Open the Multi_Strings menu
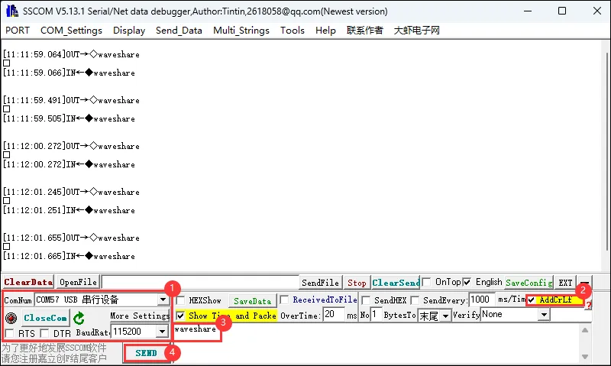 point(241,31)
